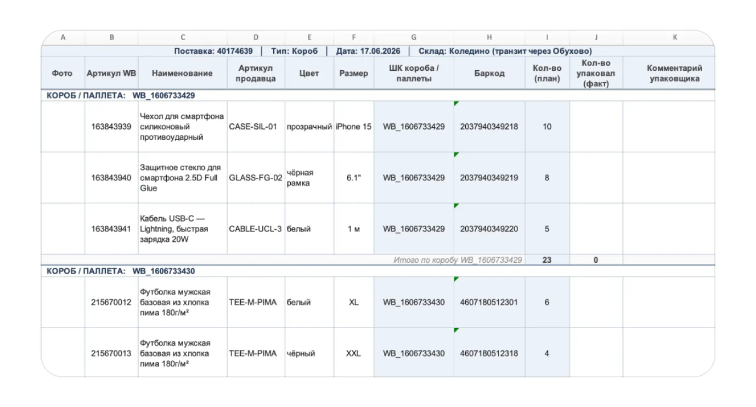This screenshot has width=756, height=407.
Task: Click the colour cell 'прозрачный'
Action: [309, 127]
